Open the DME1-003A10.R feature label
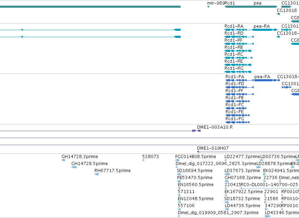Viewport: 299px width, 218px height. coord(215,127)
